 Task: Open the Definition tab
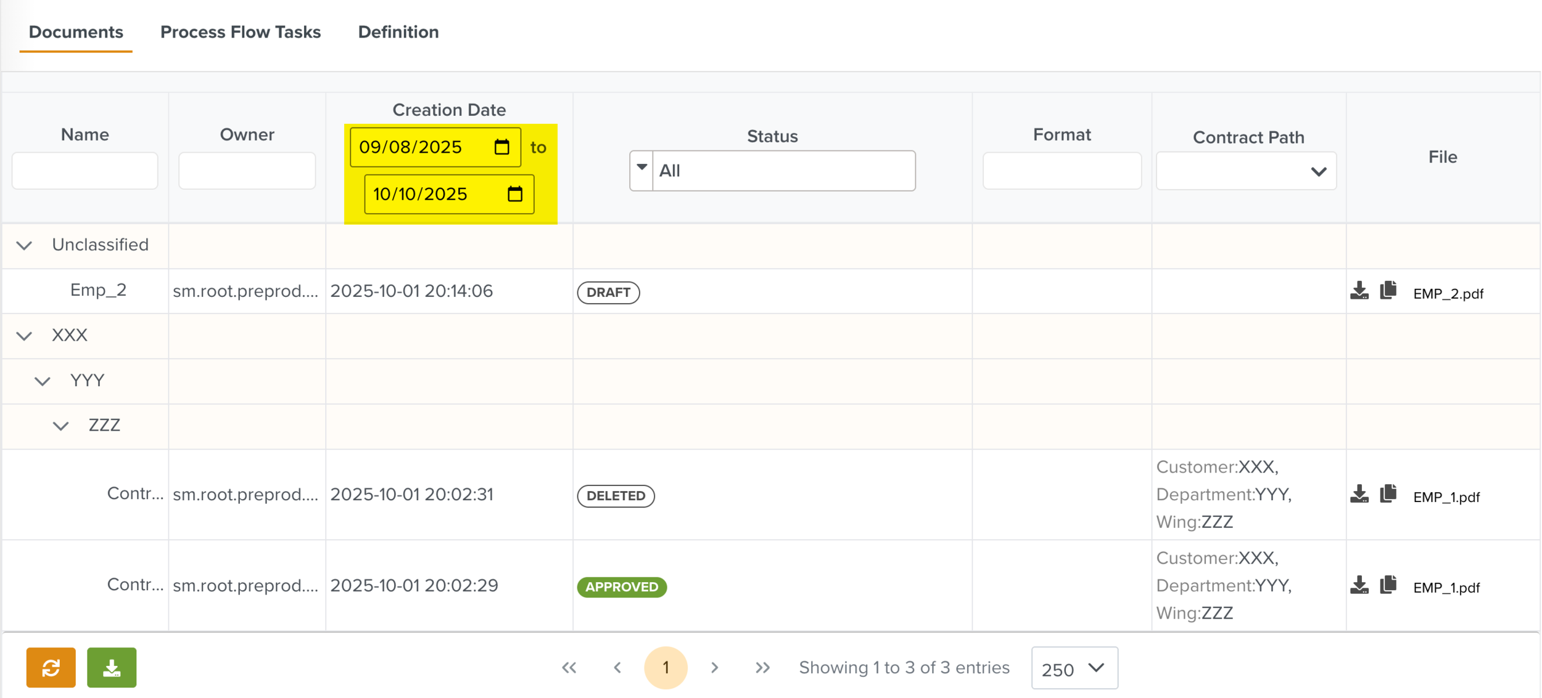point(398,32)
